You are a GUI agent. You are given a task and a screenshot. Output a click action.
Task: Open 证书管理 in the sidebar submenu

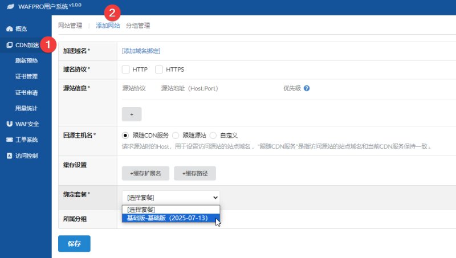pyautogui.click(x=26, y=77)
